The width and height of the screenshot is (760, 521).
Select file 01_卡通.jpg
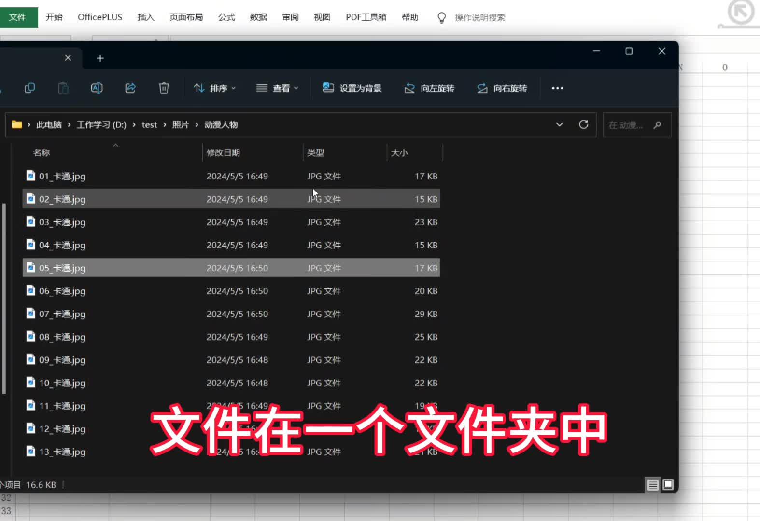231,176
